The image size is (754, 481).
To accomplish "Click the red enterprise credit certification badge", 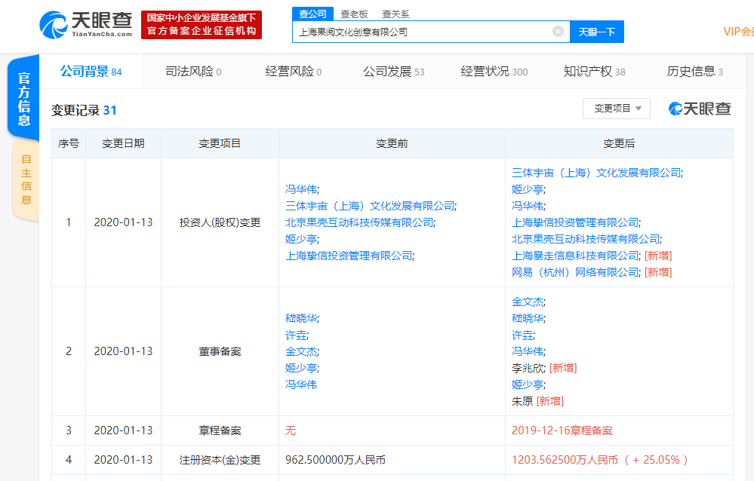I will [x=201, y=25].
